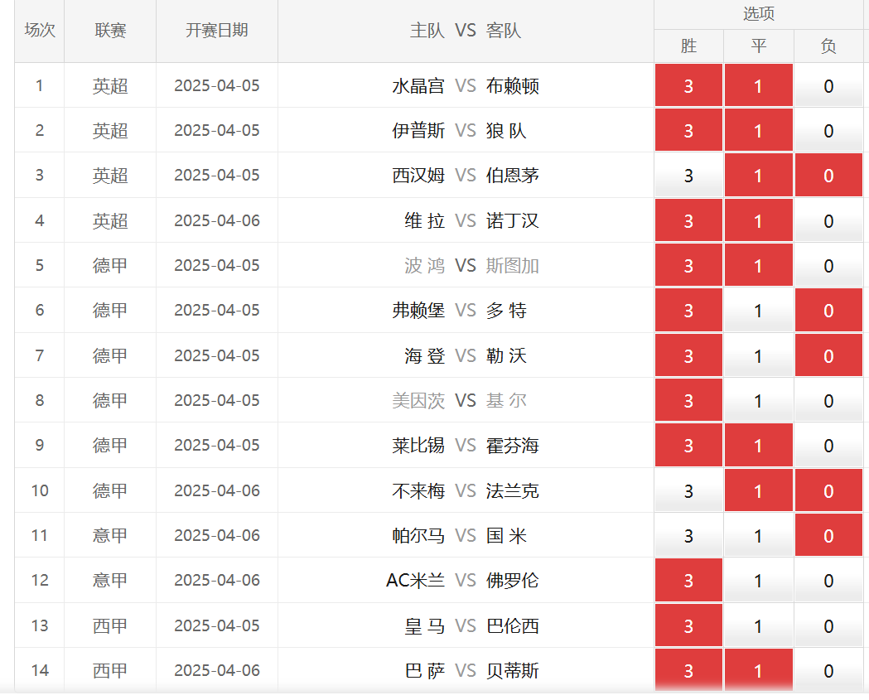This screenshot has width=869, height=700.
Task: Toggle 胜 (3) for 波鸿 VS 斯图加
Action: pyautogui.click(x=688, y=265)
